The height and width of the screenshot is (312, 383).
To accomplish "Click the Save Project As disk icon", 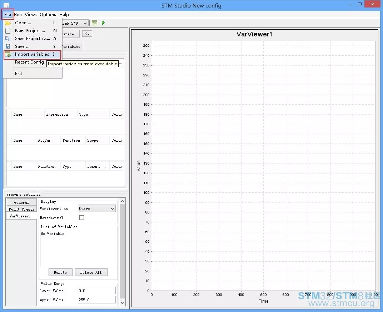I will (x=8, y=38).
